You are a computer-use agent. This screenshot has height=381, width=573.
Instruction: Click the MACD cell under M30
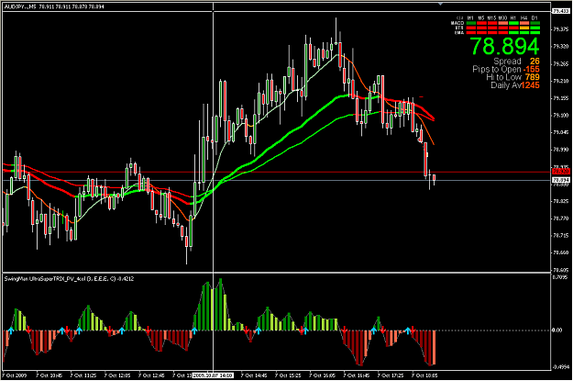click(502, 23)
